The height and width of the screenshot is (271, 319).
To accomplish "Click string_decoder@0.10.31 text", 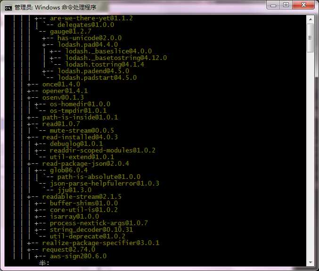I will (91, 230).
